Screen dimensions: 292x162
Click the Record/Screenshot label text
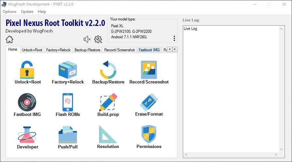[x=149, y=82]
